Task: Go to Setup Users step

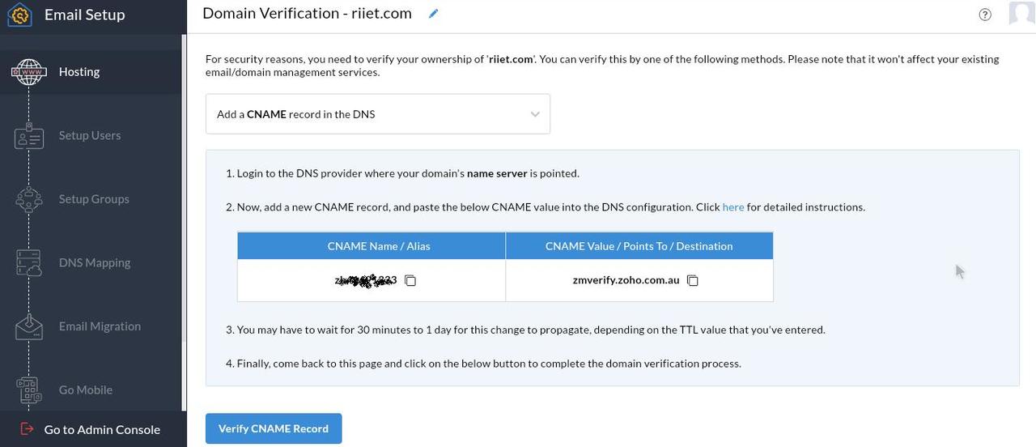Action: [x=90, y=135]
